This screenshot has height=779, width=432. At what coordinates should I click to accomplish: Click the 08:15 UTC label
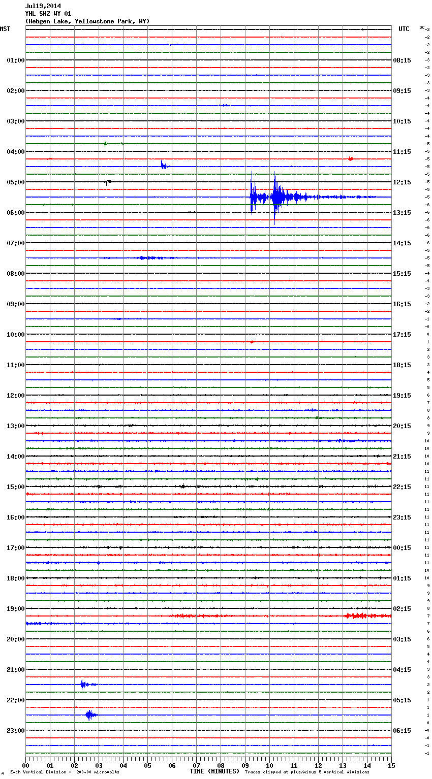[x=402, y=60]
